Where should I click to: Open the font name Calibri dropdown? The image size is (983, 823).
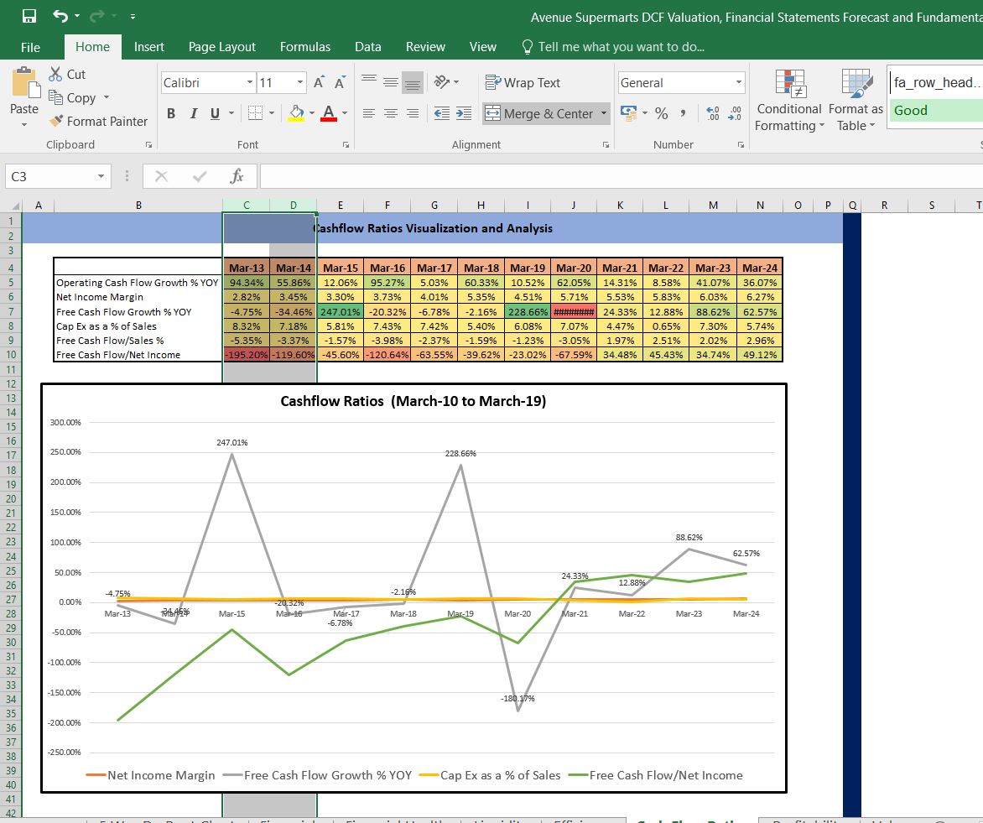click(x=249, y=82)
